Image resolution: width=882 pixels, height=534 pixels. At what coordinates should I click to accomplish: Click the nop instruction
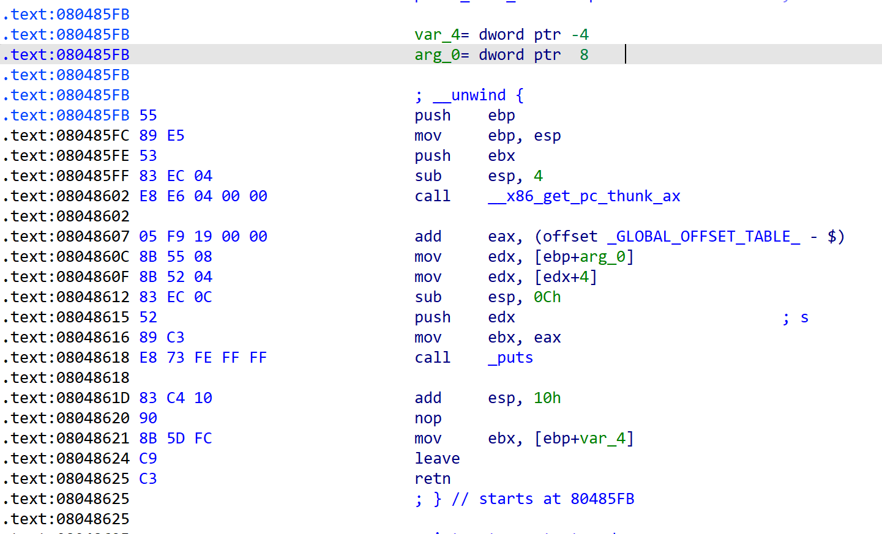pos(428,418)
